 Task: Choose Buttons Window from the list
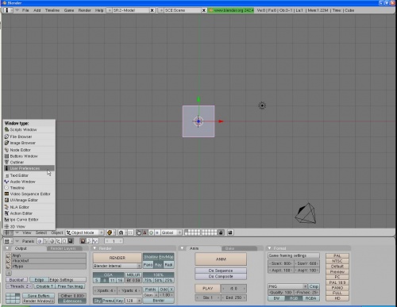[x=29, y=156]
